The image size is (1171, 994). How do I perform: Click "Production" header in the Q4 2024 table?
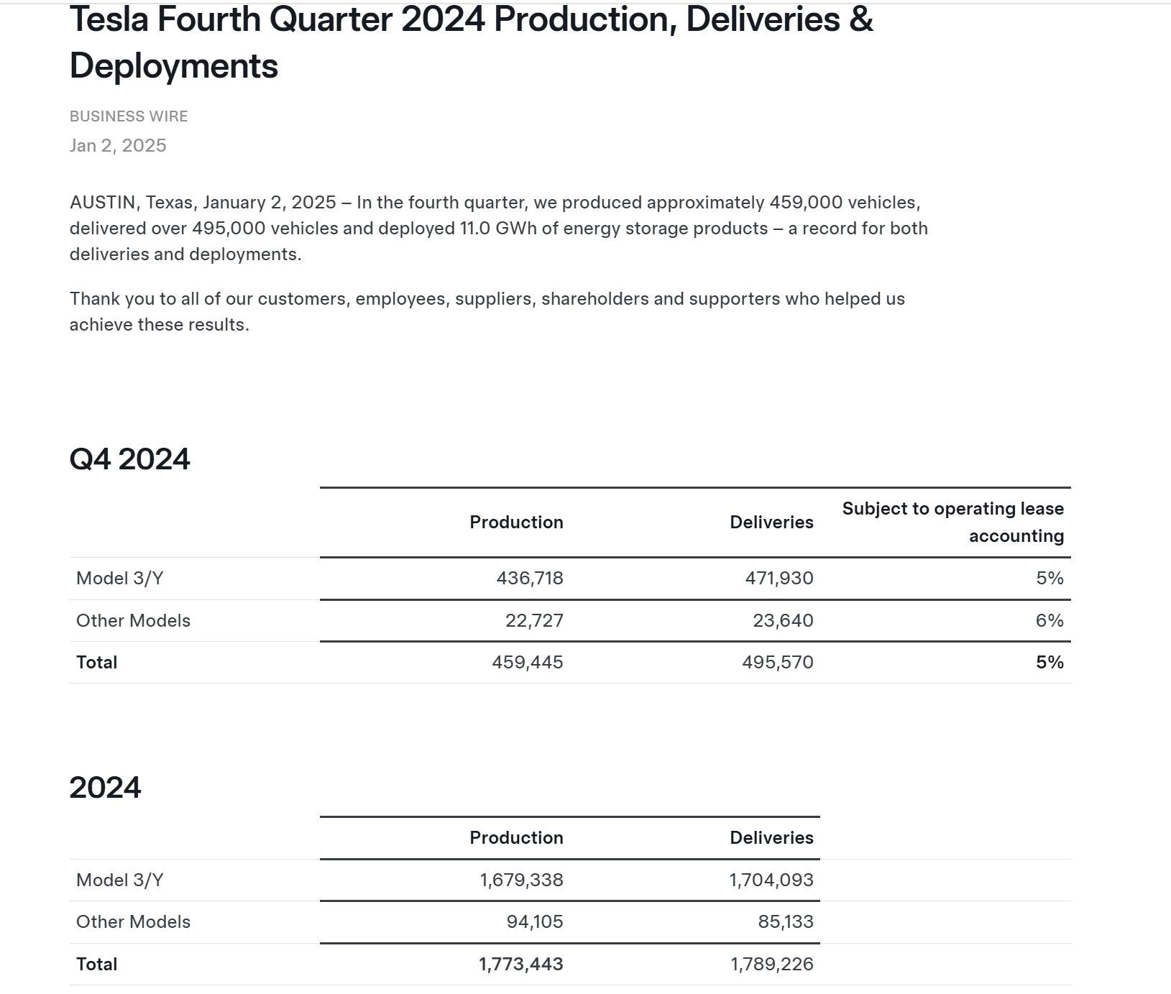click(516, 523)
